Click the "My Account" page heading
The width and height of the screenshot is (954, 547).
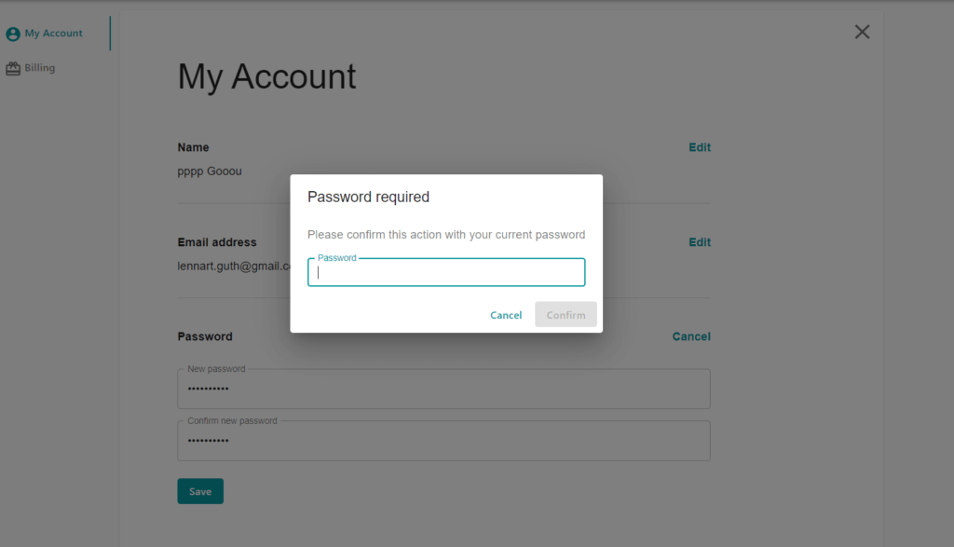pyautogui.click(x=266, y=76)
